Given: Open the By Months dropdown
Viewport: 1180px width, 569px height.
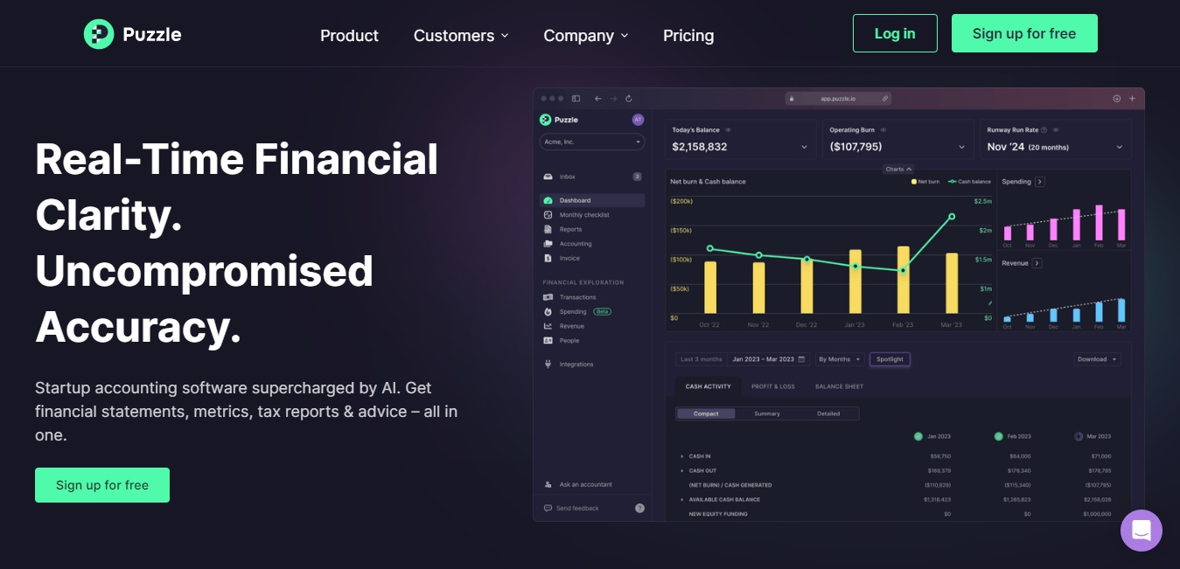Looking at the screenshot, I should click(839, 359).
